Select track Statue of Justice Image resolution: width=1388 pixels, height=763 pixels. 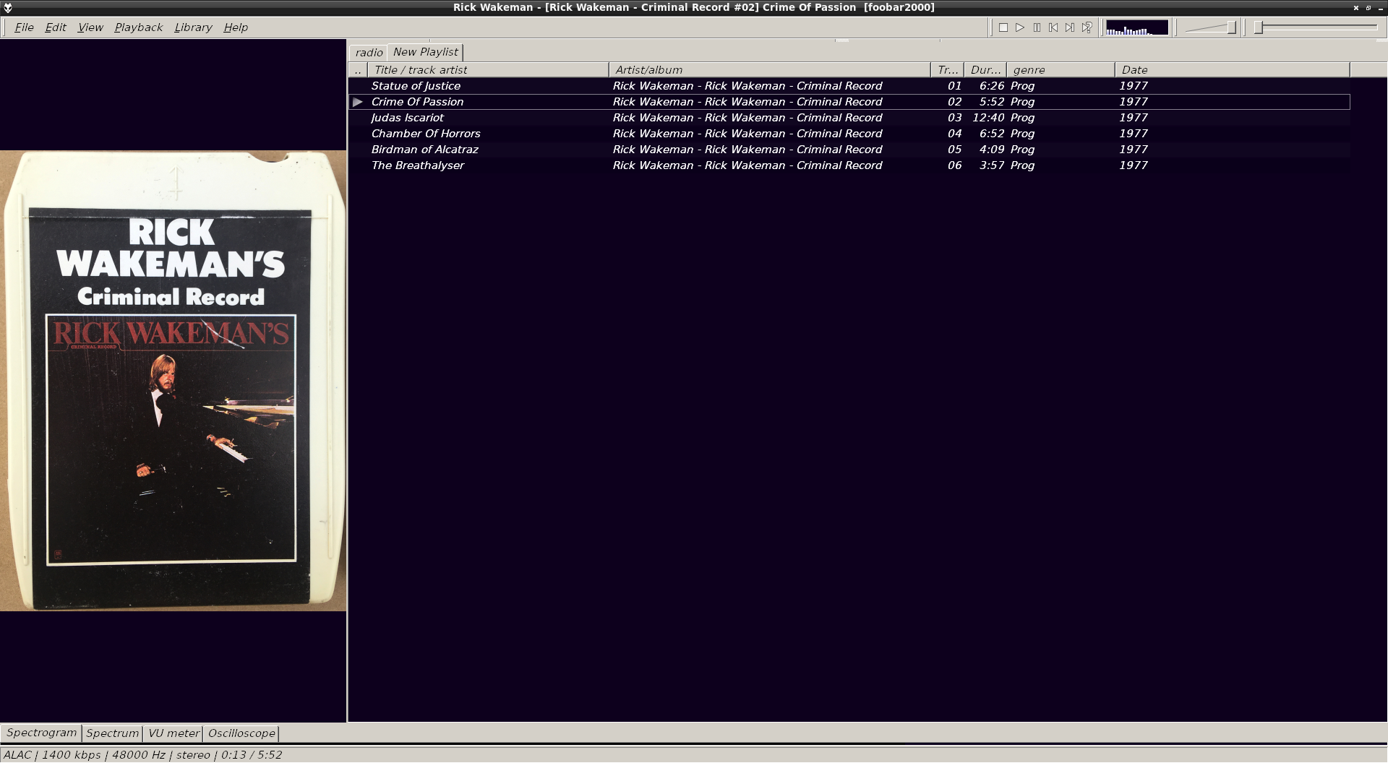[x=849, y=86]
